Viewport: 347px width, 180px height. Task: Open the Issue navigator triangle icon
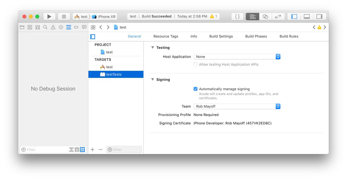(53, 27)
